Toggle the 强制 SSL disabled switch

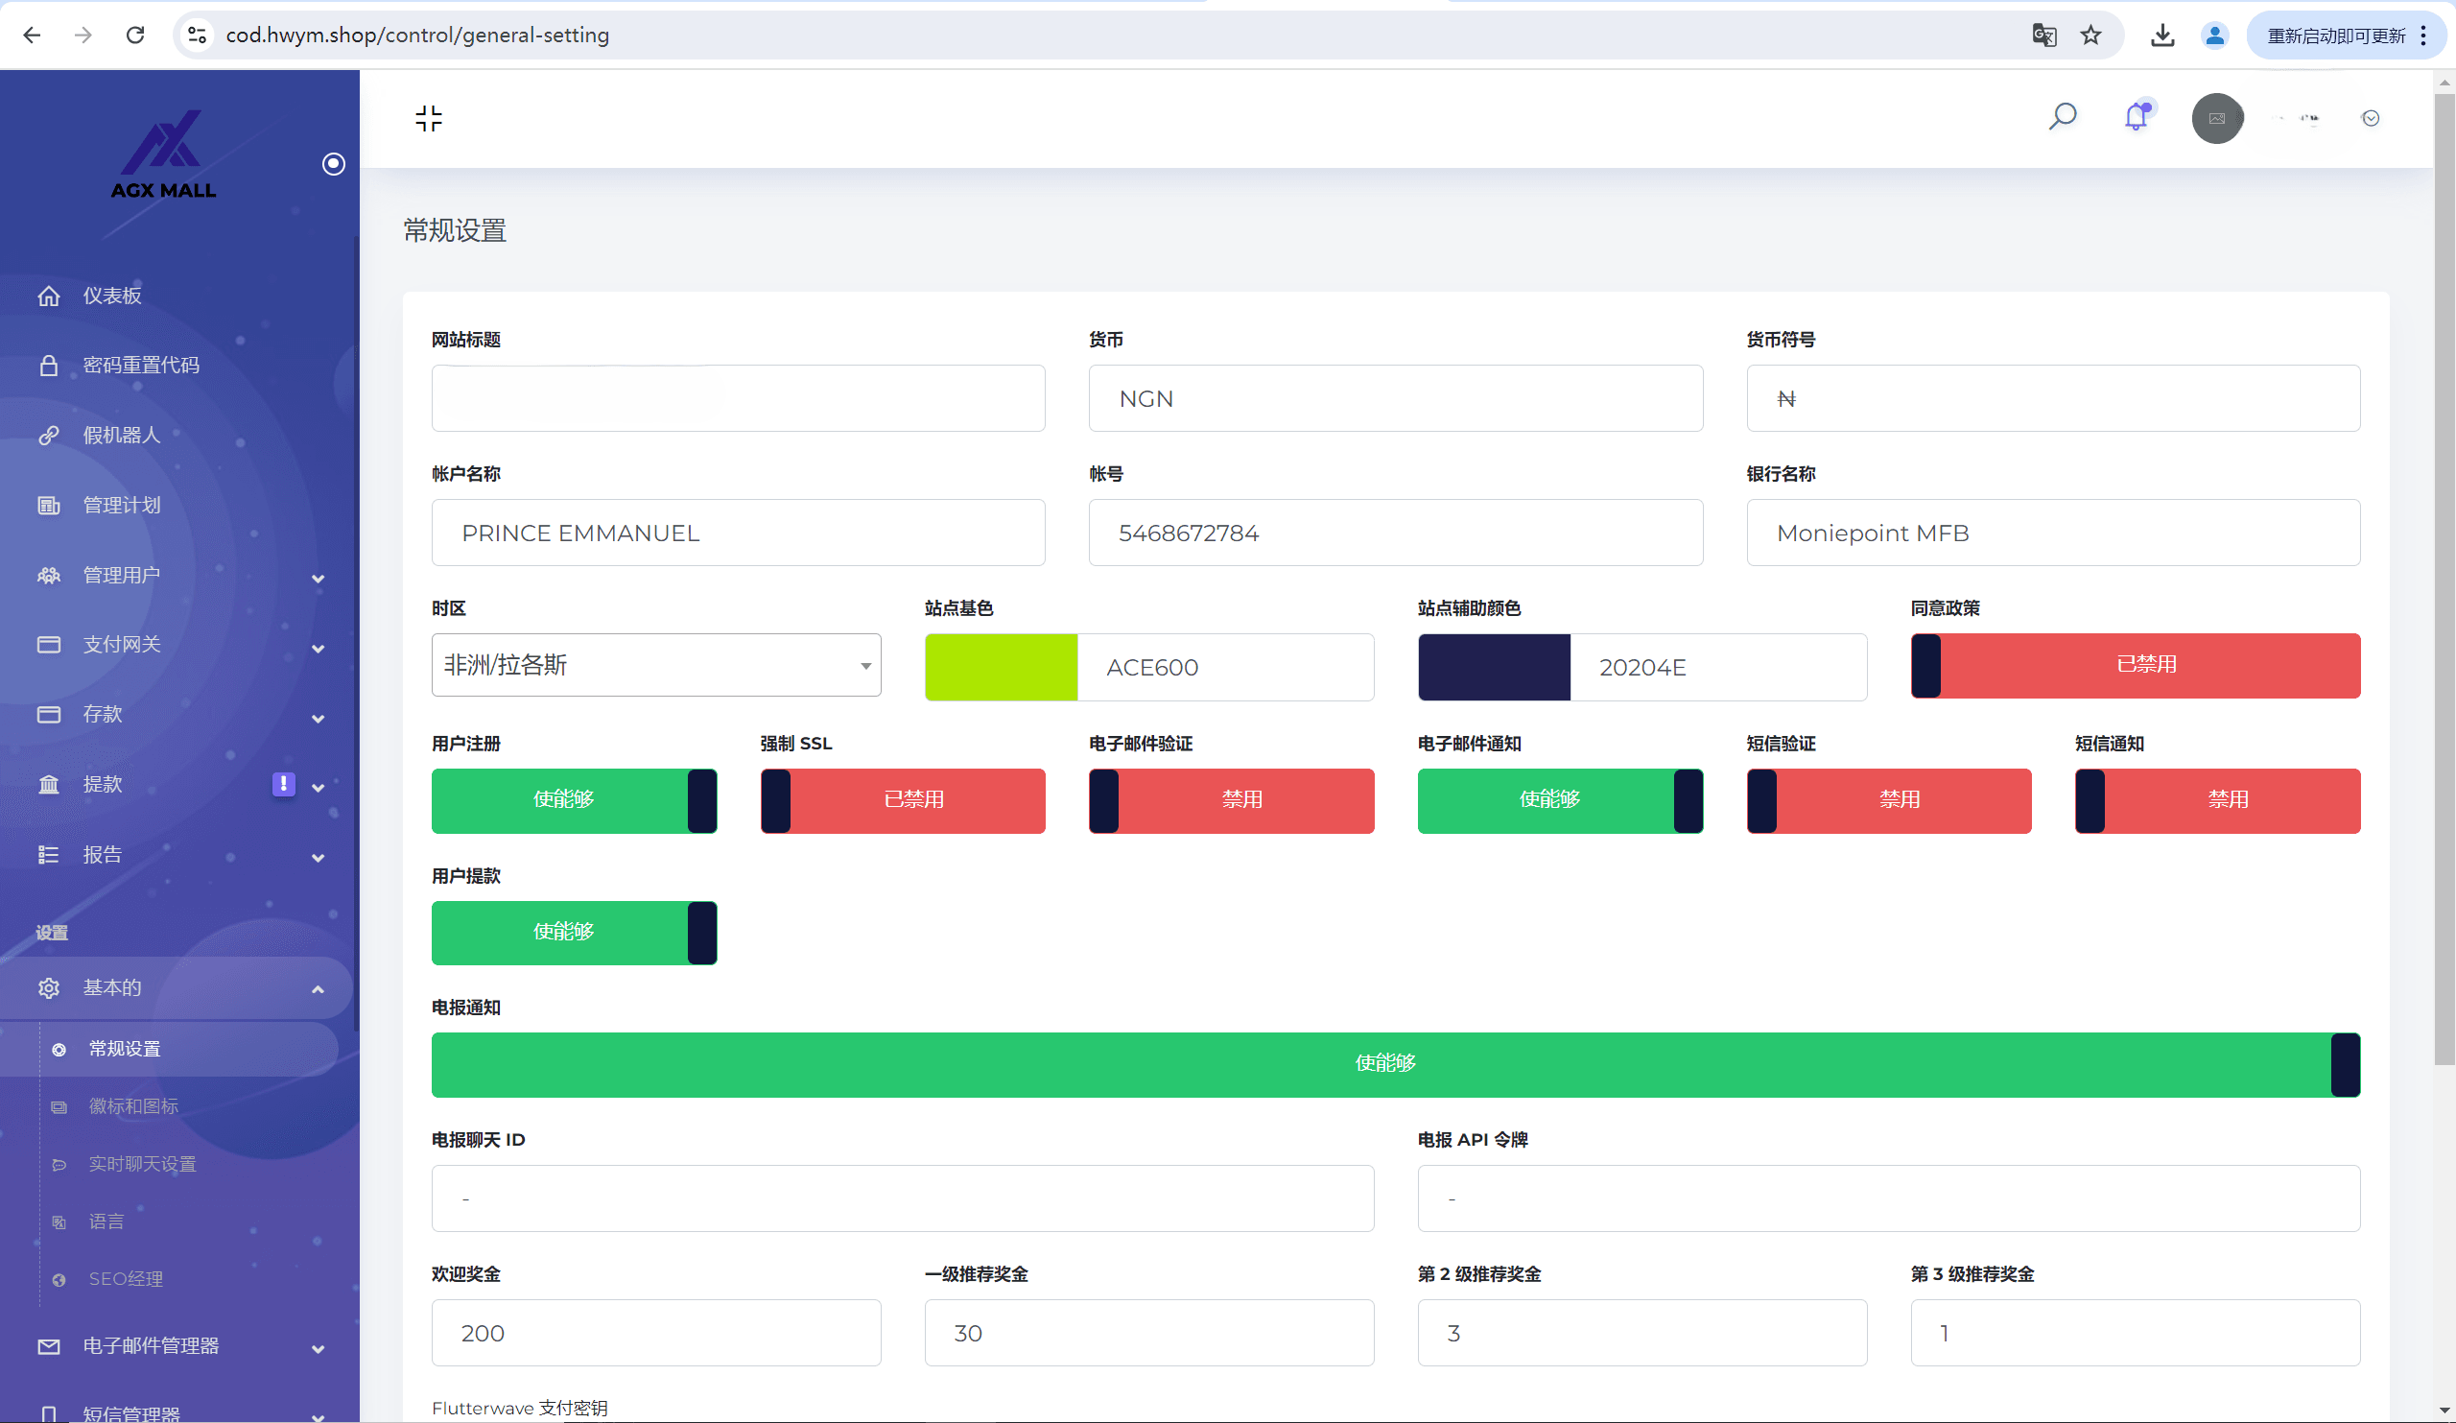(x=903, y=800)
